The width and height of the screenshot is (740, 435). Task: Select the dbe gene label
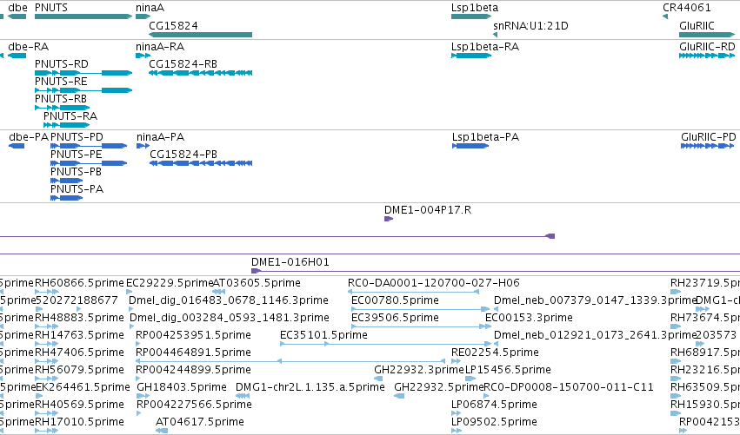point(17,8)
